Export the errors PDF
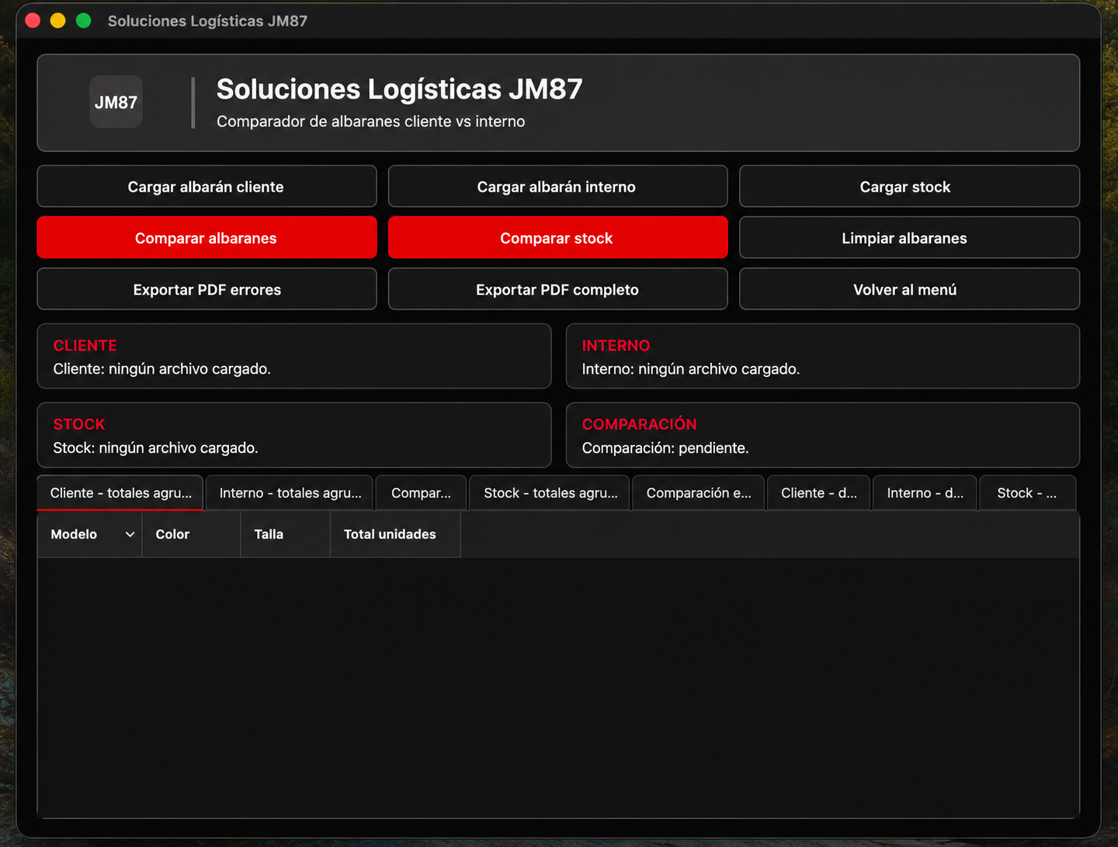 [207, 289]
